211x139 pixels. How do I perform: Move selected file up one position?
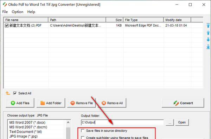(208, 33)
